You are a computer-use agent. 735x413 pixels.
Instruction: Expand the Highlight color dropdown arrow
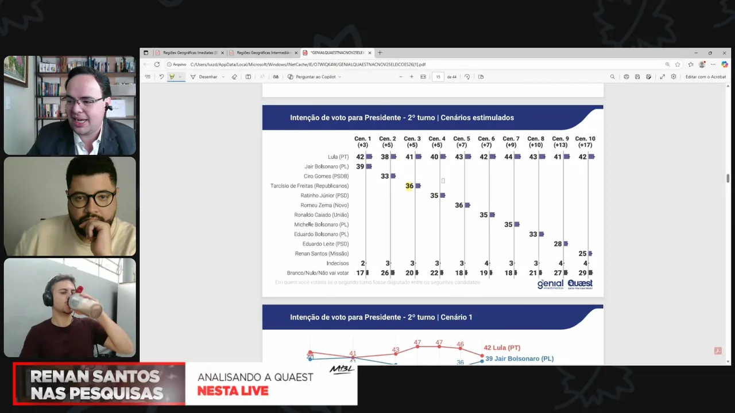pos(180,77)
